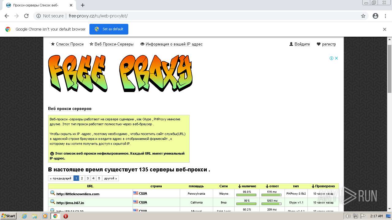The width and height of the screenshot is (392, 220).
Task: Click PHProxy 0.5b2 type cell
Action: click(x=296, y=194)
